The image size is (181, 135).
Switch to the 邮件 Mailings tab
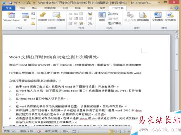point(77,8)
